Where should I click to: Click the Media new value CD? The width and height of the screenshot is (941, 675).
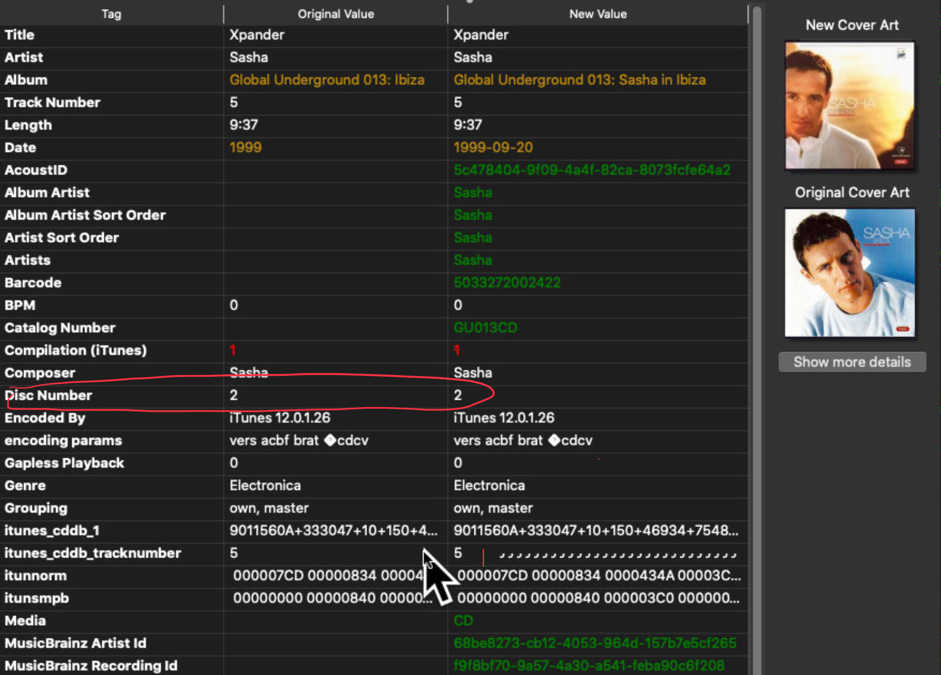coord(463,621)
